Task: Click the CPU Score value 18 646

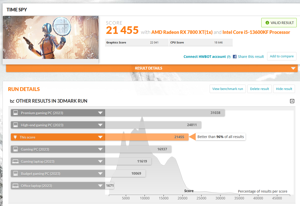Action: point(218,42)
